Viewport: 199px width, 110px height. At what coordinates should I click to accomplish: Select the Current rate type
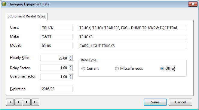90,69
